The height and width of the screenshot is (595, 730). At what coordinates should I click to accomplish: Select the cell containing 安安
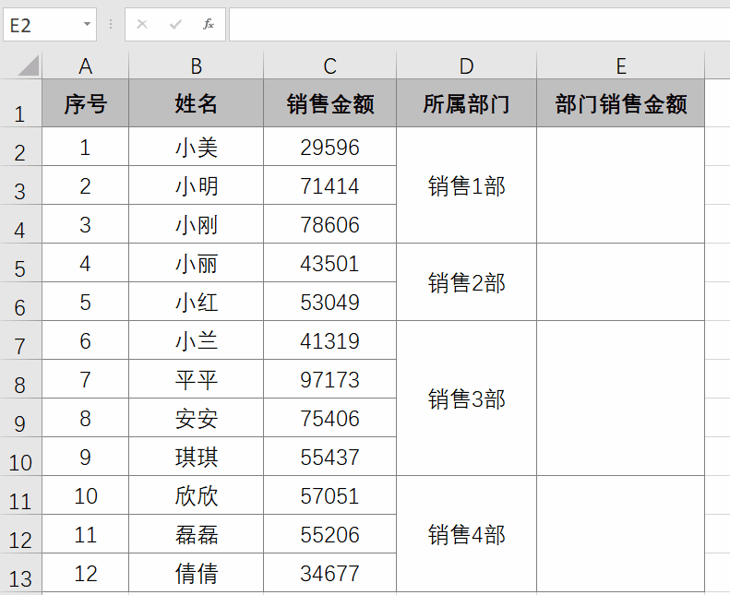click(196, 417)
